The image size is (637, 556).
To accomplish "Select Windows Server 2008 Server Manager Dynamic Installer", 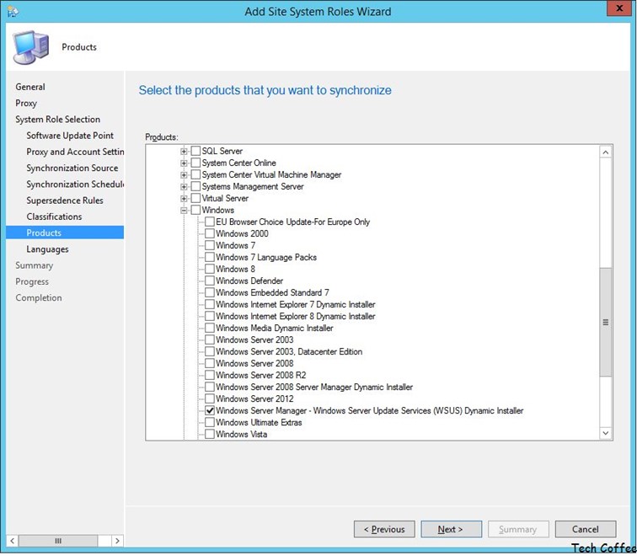I will pyautogui.click(x=314, y=387).
